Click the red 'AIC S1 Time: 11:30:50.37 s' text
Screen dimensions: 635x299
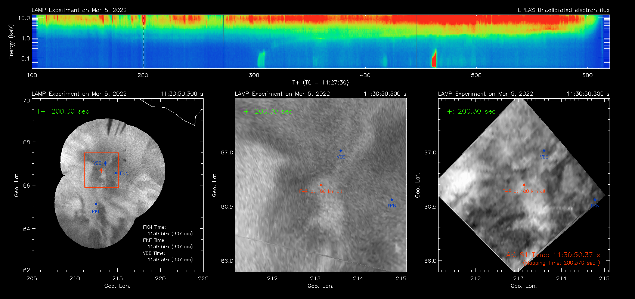coord(553,255)
